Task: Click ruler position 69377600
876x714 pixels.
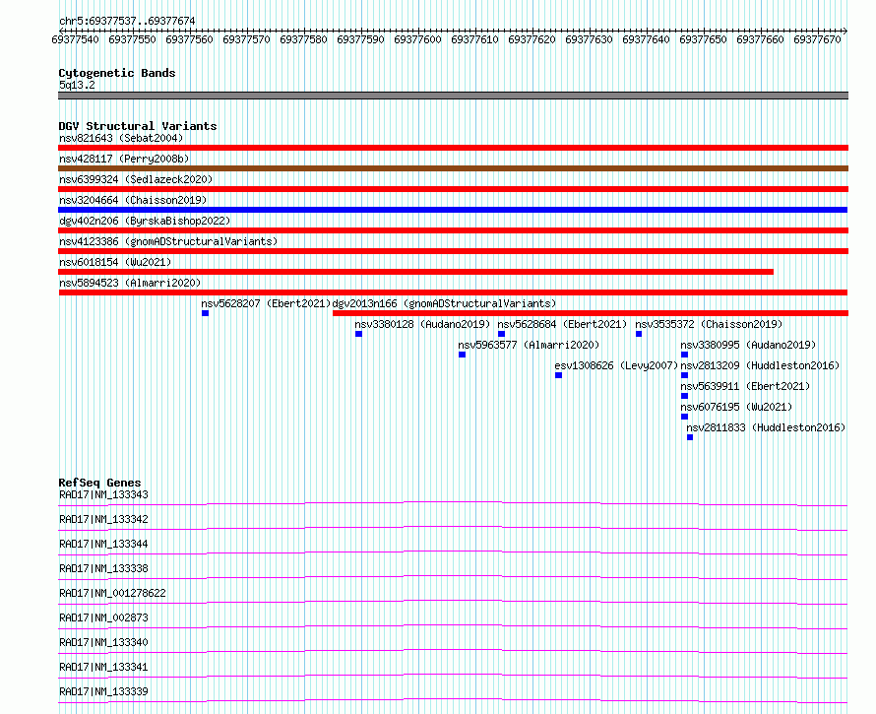Action: tap(418, 39)
